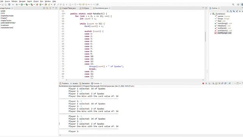Select the eXERCISESBYMYSELF project
Screen dimensions: 243x137
click(x=8, y=23)
